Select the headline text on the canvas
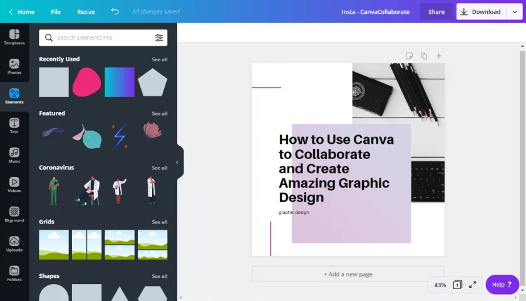526x301 pixels. (336, 168)
